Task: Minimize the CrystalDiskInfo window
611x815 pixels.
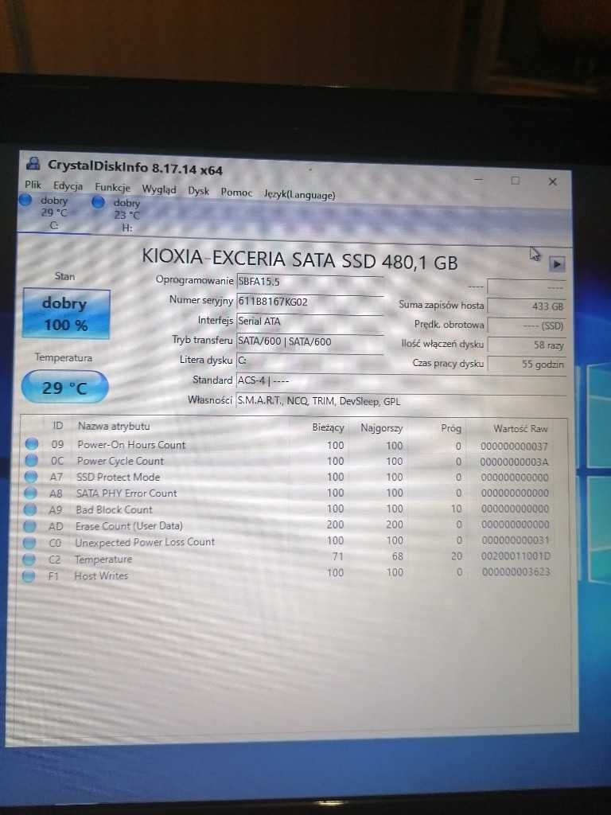Action: click(x=478, y=179)
